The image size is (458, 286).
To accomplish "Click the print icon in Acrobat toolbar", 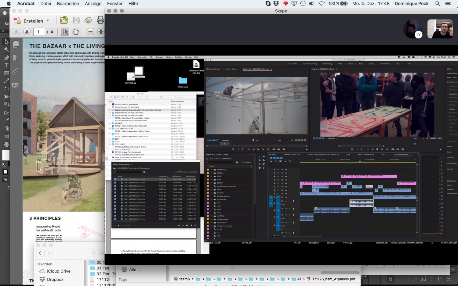I will [100, 20].
